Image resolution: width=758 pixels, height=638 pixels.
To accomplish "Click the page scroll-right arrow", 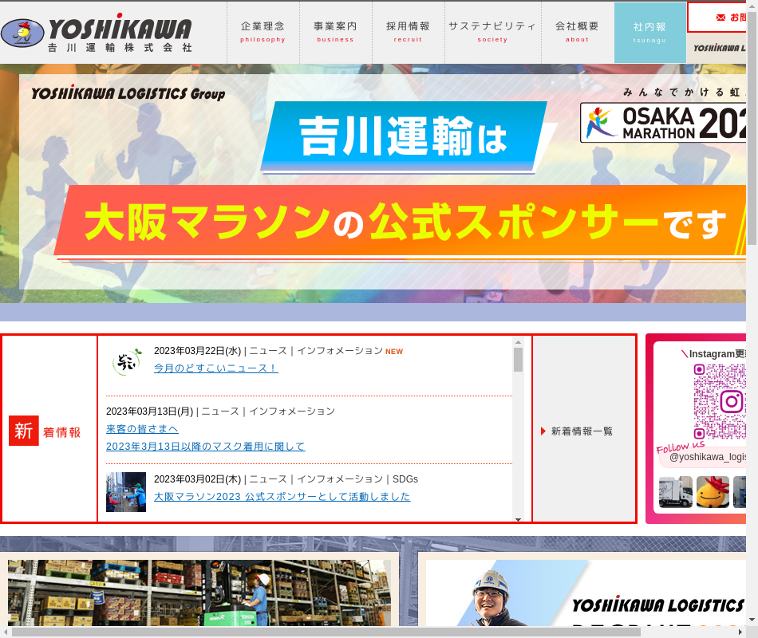I will coord(740,632).
